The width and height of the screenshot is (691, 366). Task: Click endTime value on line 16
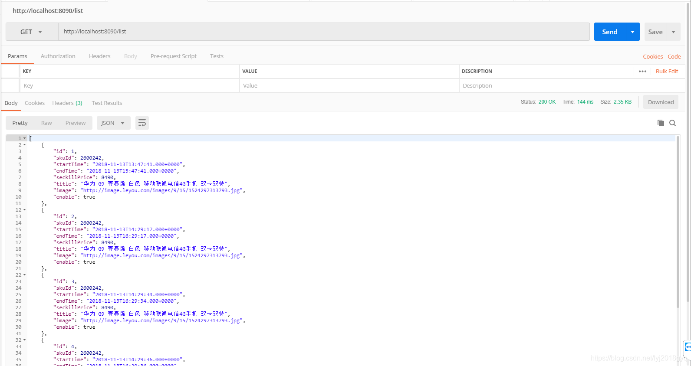(131, 236)
